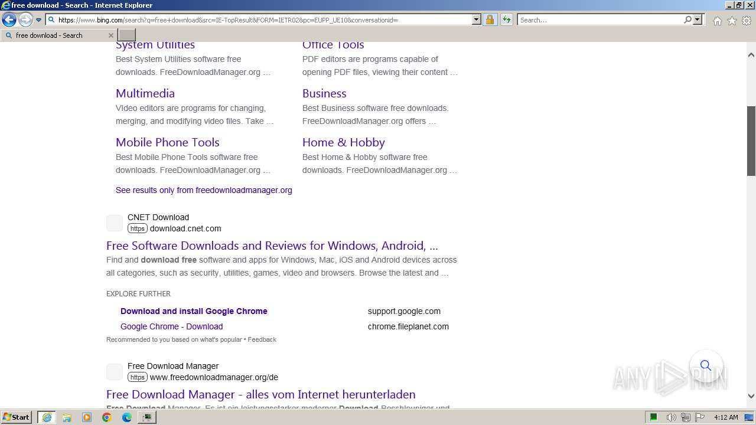The height and width of the screenshot is (425, 756).
Task: Open Google Chrome taskbar icon
Action: pos(107,417)
